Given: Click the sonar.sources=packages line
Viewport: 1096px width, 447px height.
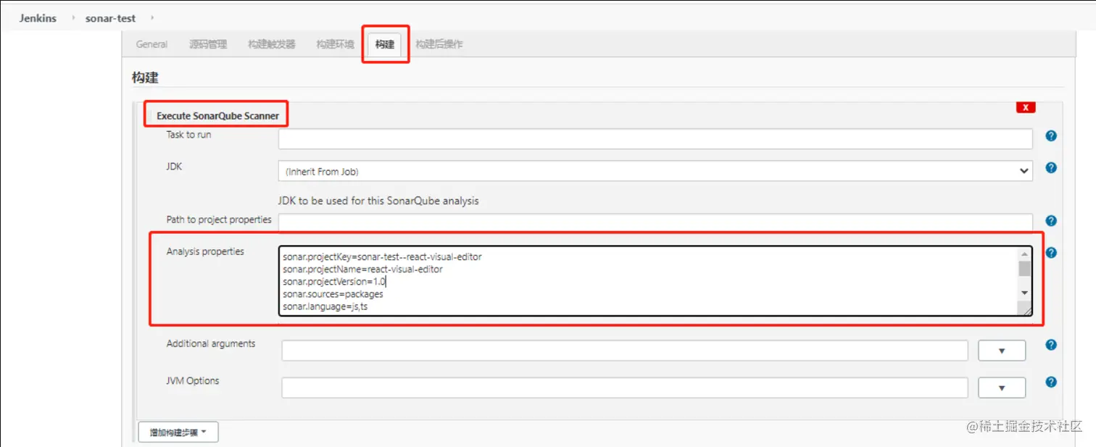Looking at the screenshot, I should click(333, 294).
